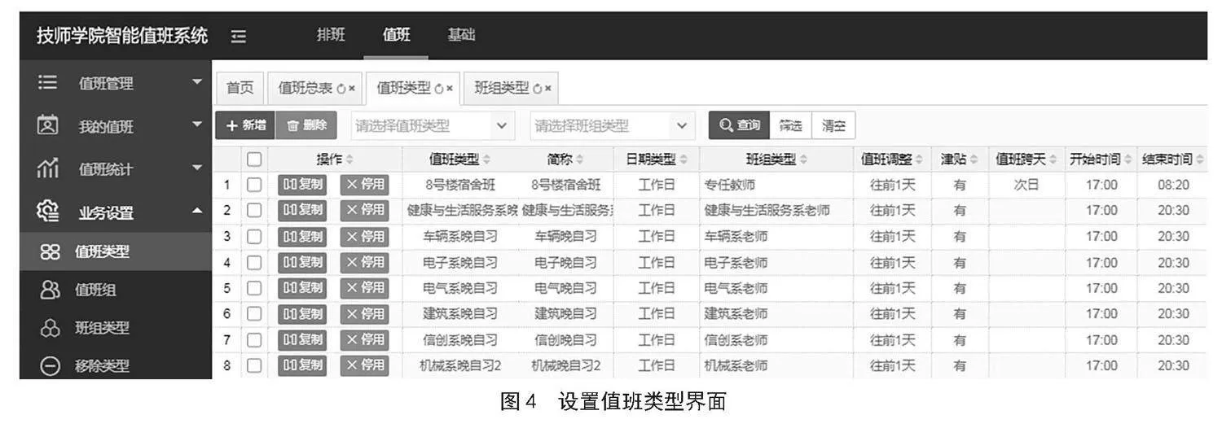Expand the 我的值班 sidebar menu

(116, 126)
